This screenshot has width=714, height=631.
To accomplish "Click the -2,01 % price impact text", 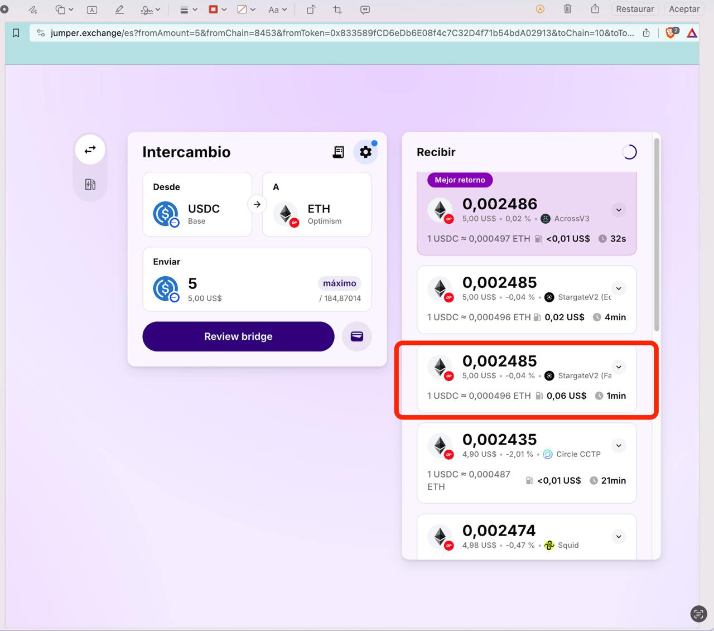I will coord(519,454).
